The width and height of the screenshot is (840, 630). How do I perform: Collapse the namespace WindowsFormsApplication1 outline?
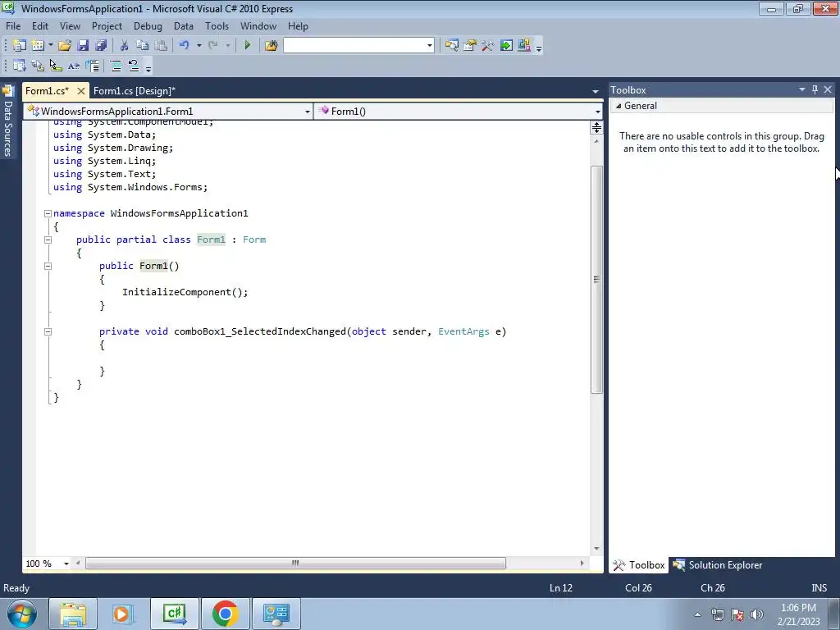48,213
